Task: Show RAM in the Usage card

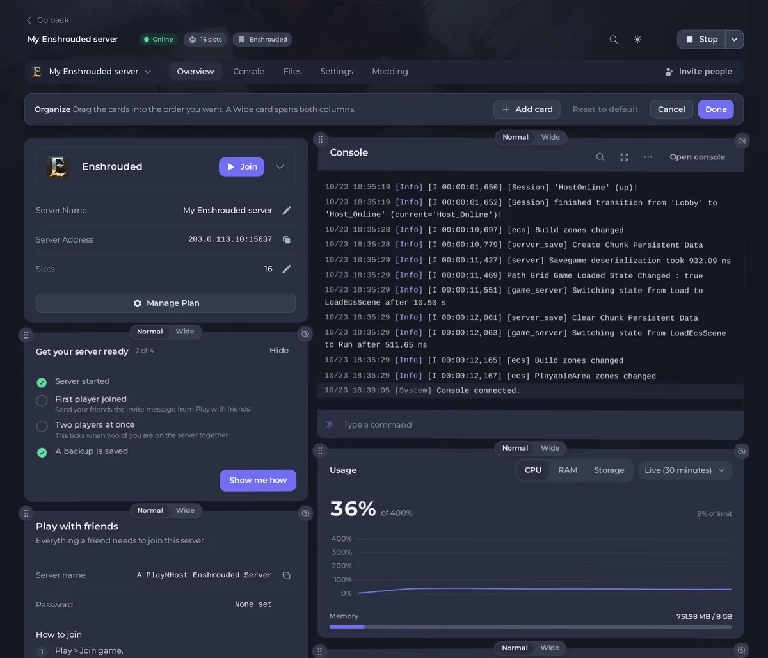Action: tap(568, 470)
